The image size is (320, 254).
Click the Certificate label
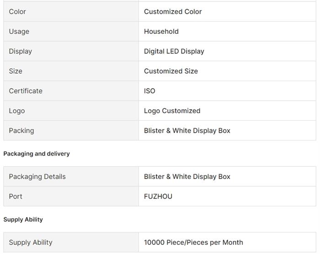pyautogui.click(x=26, y=91)
